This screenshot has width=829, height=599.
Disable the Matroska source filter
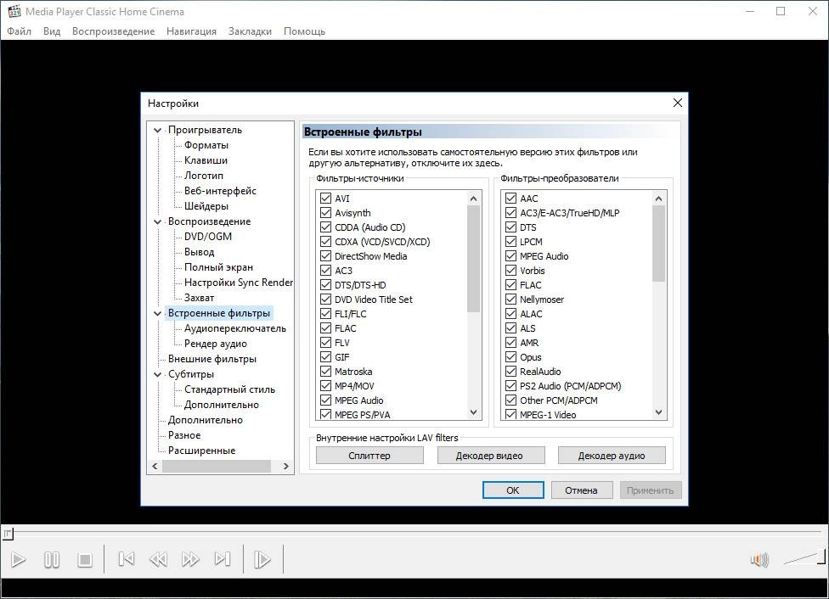(325, 372)
